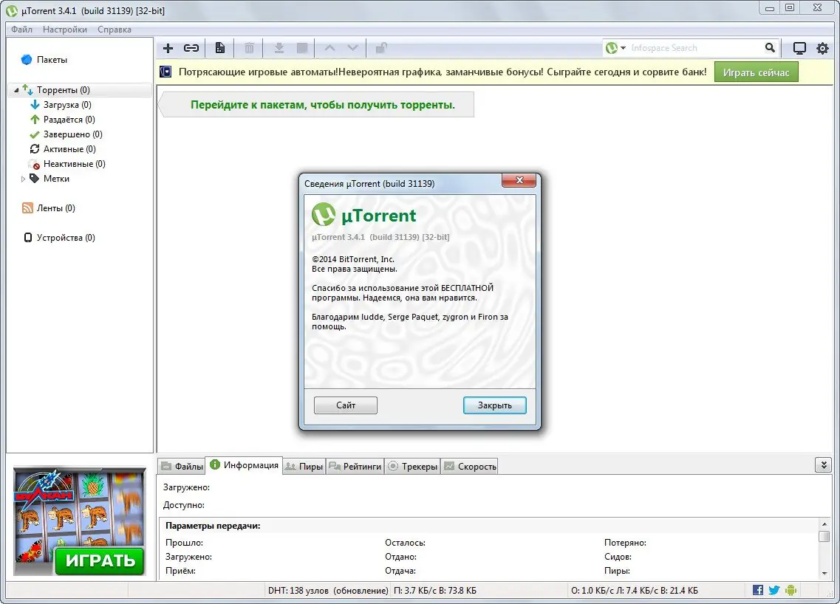840x604 pixels.
Task: Open the Справка menu
Action: [x=114, y=30]
